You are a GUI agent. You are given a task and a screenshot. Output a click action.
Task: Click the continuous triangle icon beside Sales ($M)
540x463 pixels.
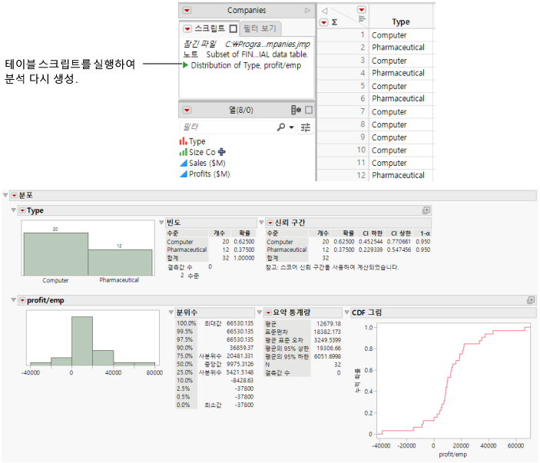click(x=184, y=164)
